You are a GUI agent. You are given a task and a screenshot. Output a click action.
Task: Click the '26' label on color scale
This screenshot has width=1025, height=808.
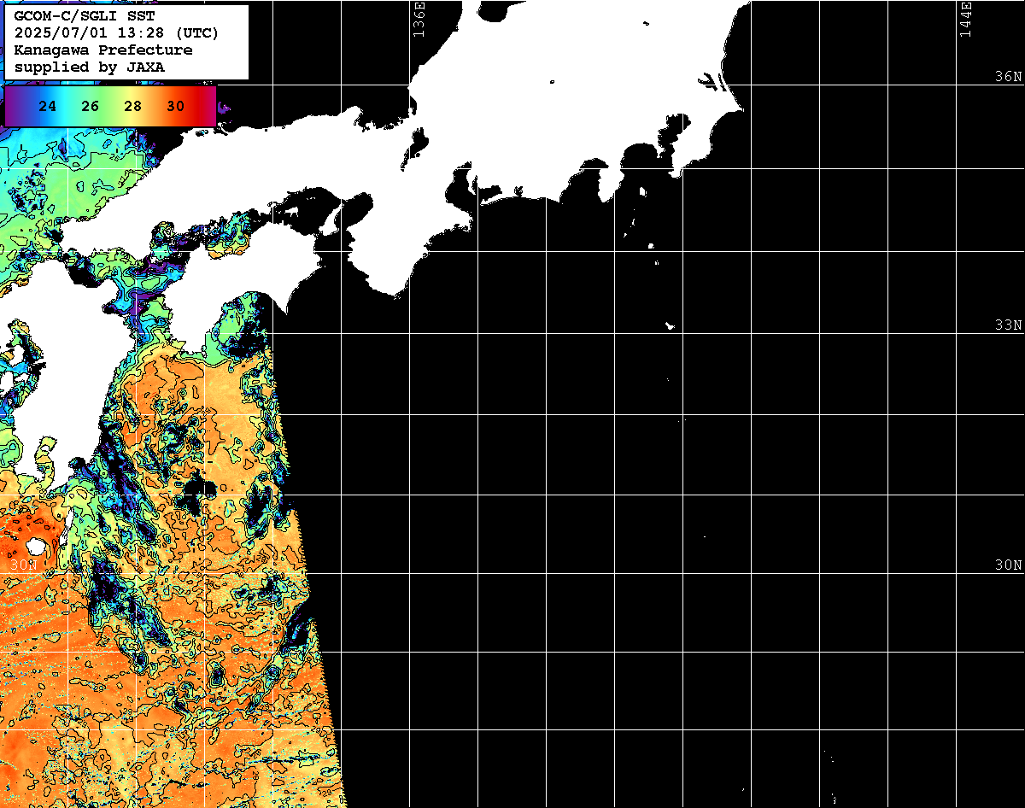click(x=91, y=107)
